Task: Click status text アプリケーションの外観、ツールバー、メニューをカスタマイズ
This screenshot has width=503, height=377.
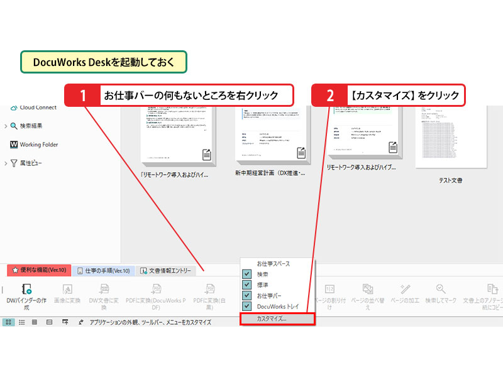Action: [x=150, y=322]
